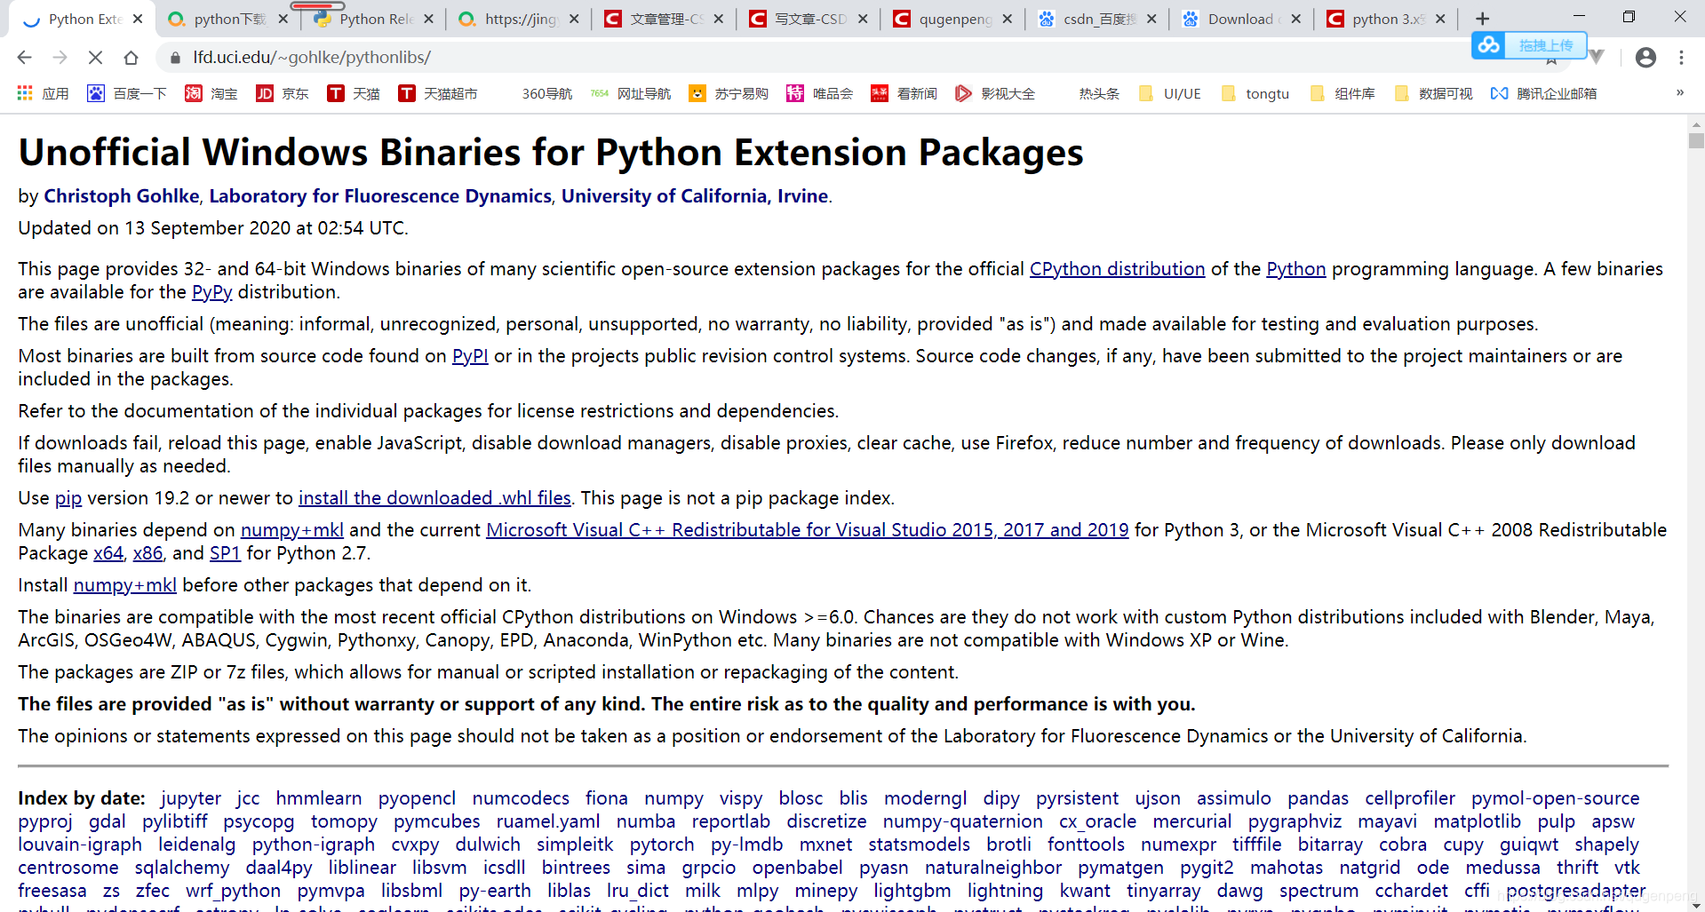
Task: Close the Download tab
Action: pyautogui.click(x=1296, y=19)
